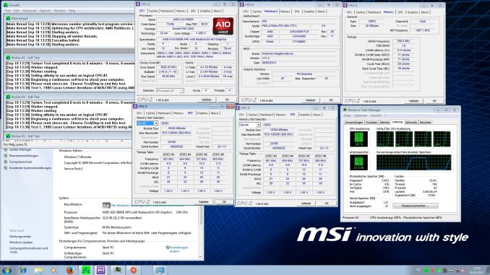Switch to the System control panel taskbar icon
Image resolution: width=490 pixels, height=275 pixels.
tap(160, 270)
